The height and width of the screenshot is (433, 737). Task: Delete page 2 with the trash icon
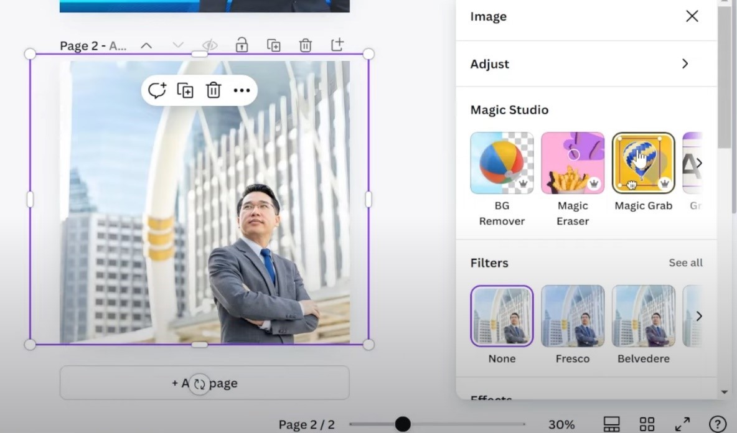[305, 45]
